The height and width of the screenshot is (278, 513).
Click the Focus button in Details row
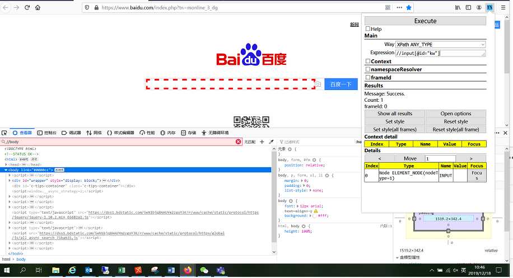(477, 176)
